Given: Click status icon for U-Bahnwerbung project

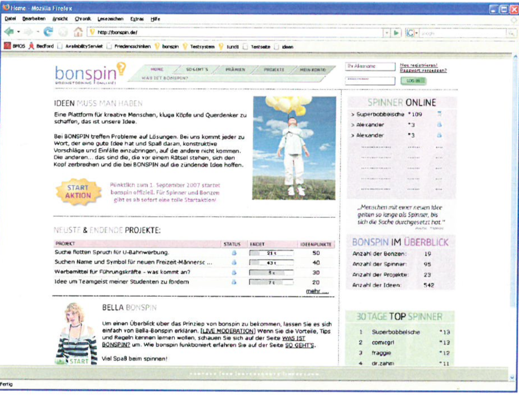Looking at the screenshot, I should [233, 253].
